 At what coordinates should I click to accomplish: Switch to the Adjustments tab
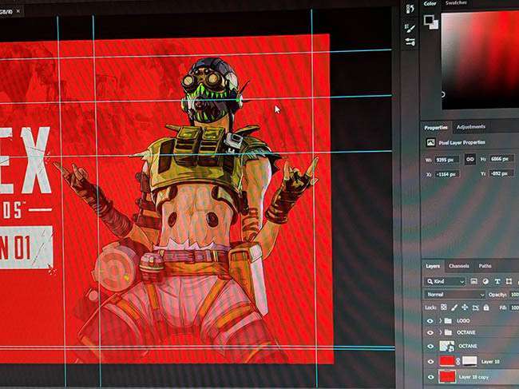(x=470, y=127)
